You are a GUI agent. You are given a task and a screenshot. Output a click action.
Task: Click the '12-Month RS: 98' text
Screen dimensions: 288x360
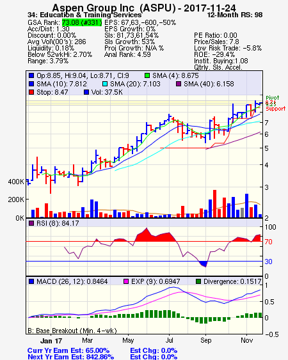[x=235, y=15]
